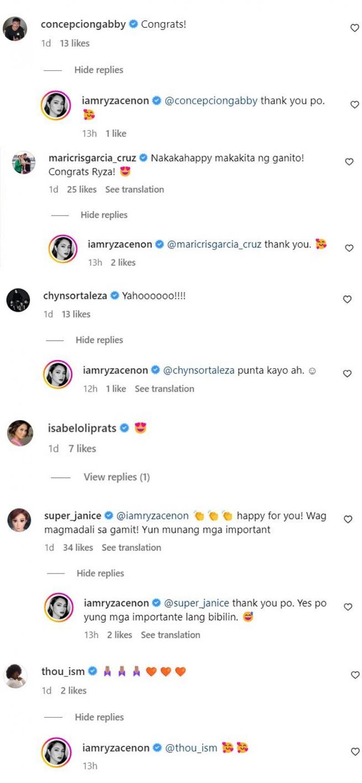Open maricrisgarcia_cruz username profile link

[92, 158]
